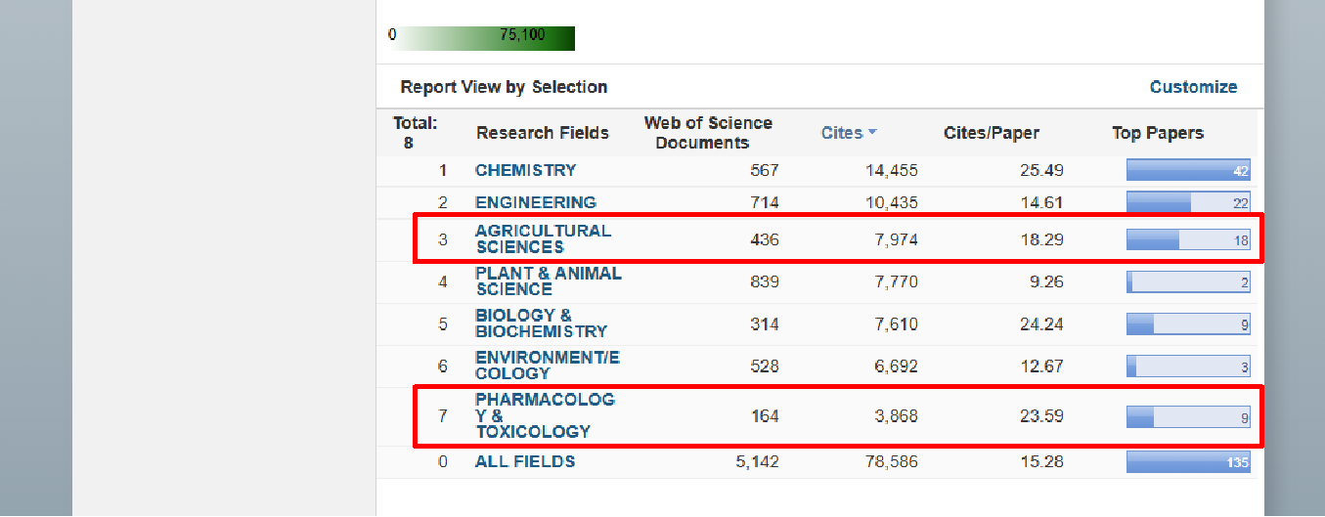The height and width of the screenshot is (517, 1325).
Task: Click the Customize link
Action: [1193, 87]
